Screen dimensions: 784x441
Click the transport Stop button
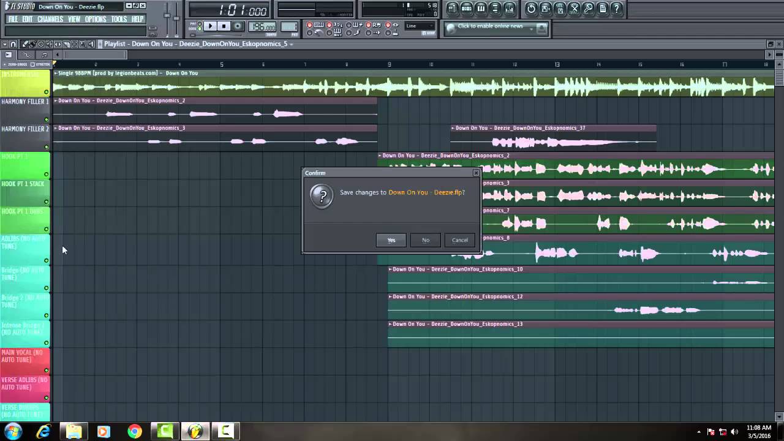tap(224, 26)
